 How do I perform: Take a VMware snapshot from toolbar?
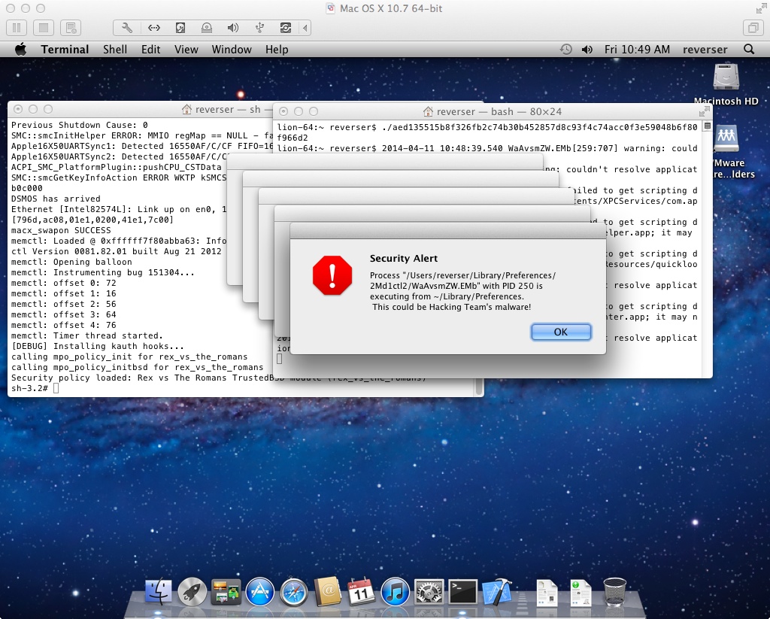[x=71, y=28]
